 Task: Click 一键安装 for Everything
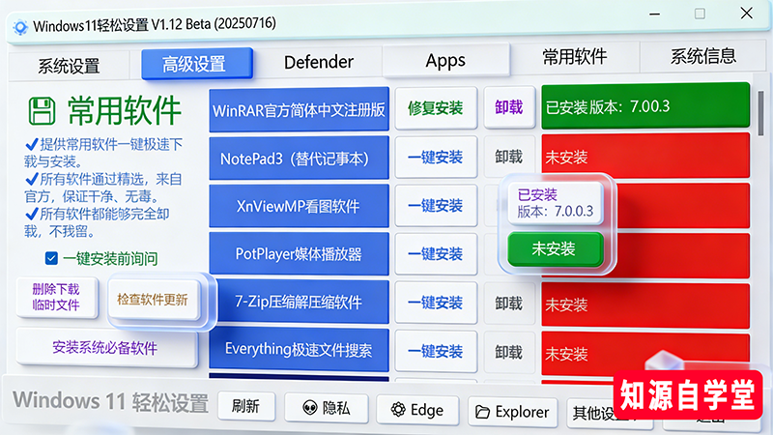436,351
